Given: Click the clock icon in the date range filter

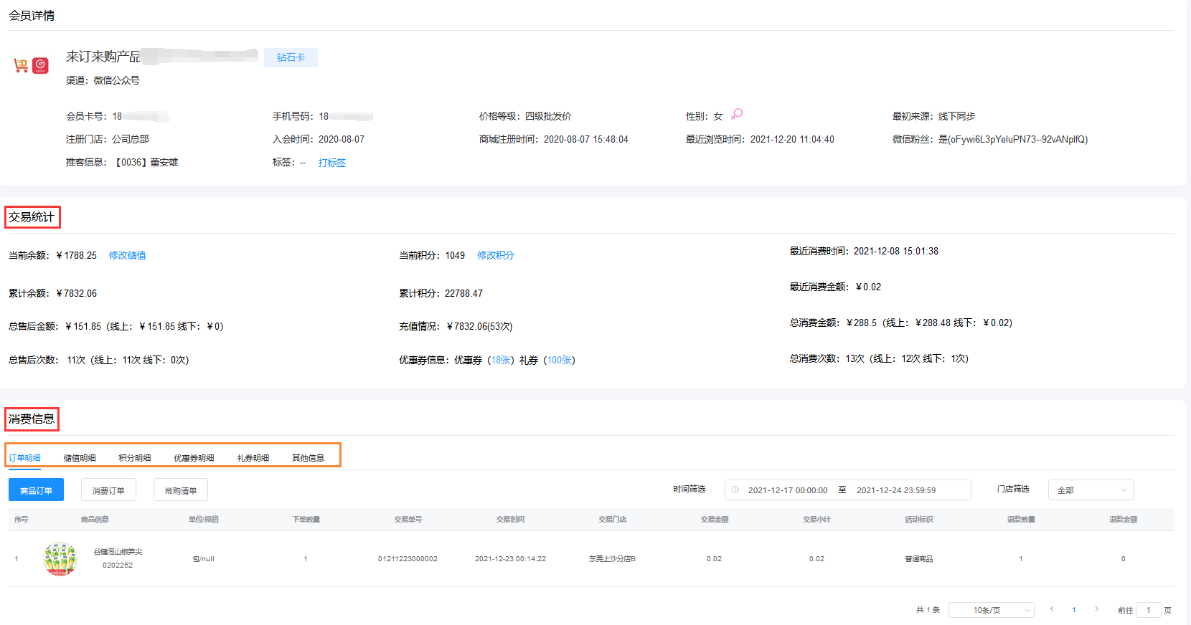Looking at the screenshot, I should [735, 490].
